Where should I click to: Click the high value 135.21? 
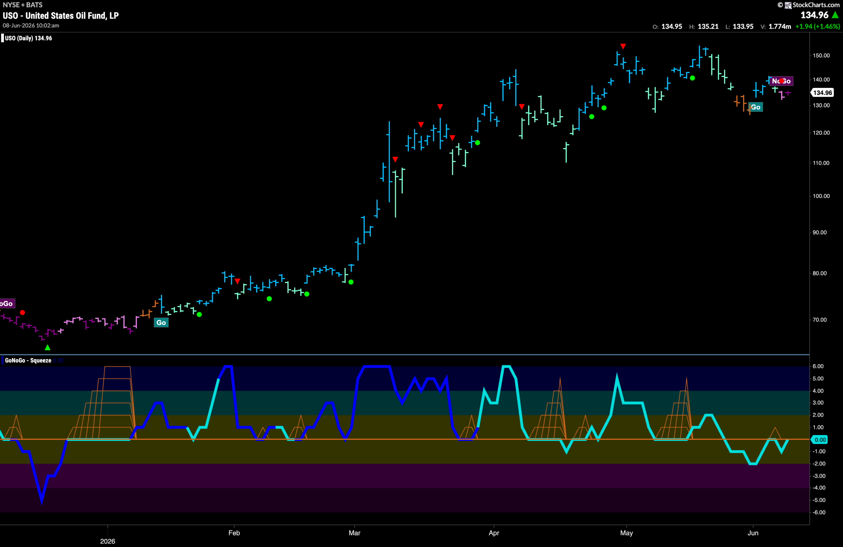[x=708, y=27]
